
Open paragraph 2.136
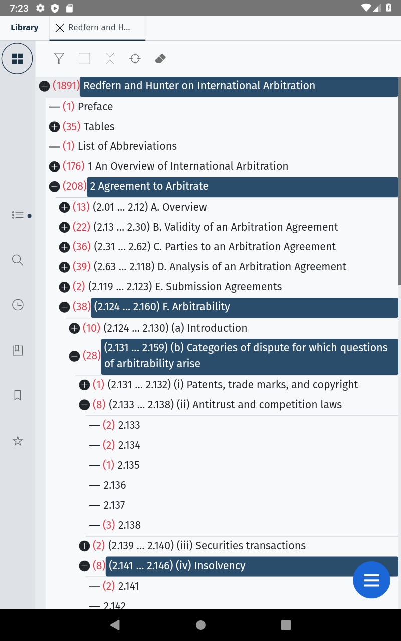114,485
